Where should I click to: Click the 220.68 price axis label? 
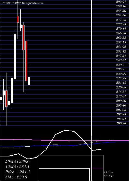121,87
